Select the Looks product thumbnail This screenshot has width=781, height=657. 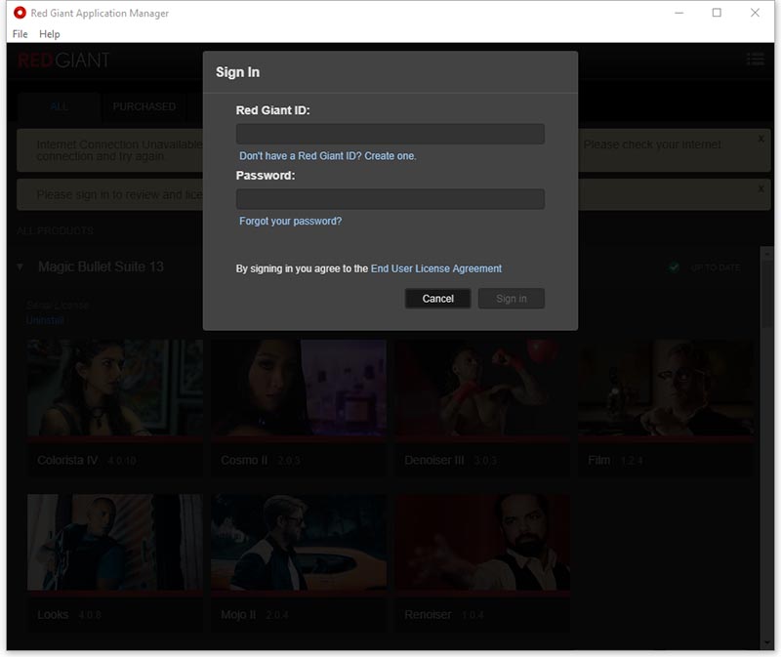pos(115,543)
